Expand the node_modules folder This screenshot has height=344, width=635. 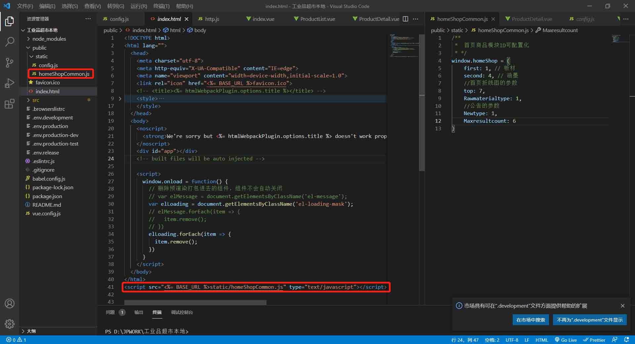tap(49, 39)
